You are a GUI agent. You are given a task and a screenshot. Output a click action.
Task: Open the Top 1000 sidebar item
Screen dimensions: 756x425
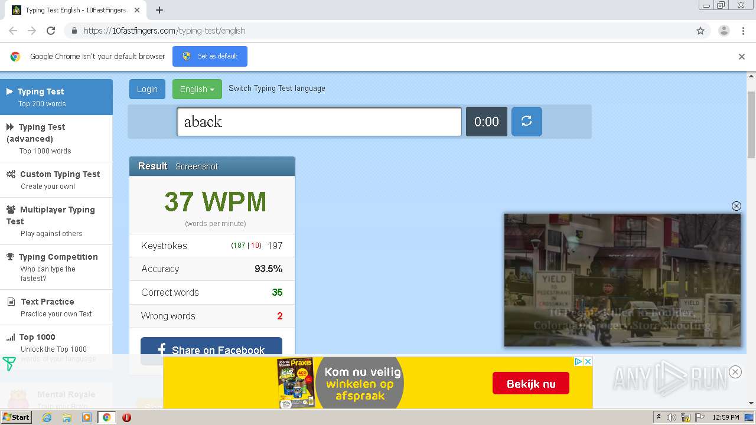[56, 347]
